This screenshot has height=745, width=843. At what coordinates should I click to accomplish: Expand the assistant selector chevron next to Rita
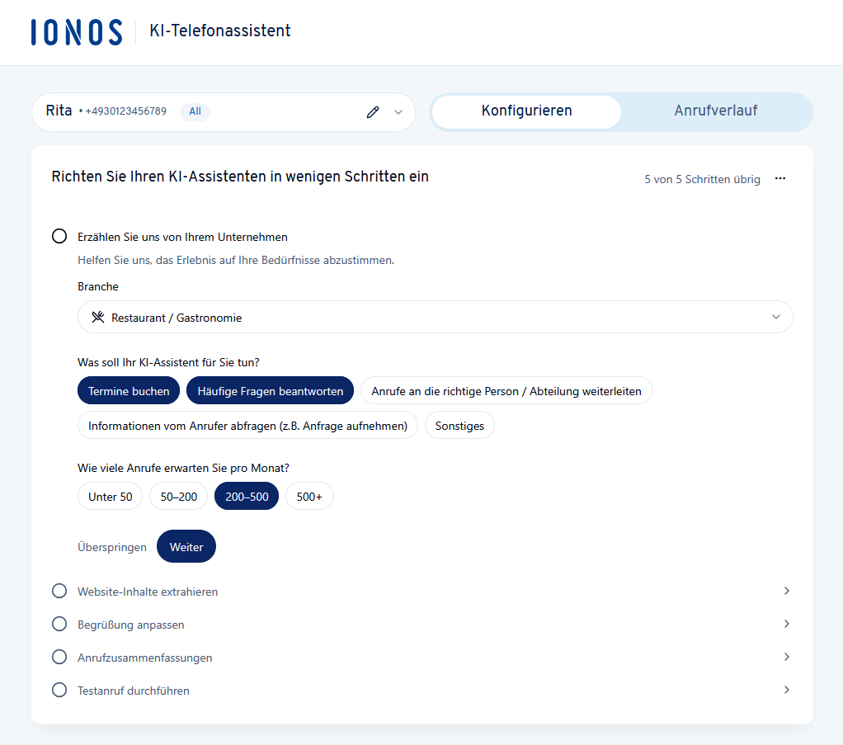397,112
